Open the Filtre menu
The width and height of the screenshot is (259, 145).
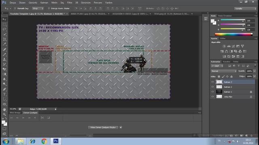[70, 3]
